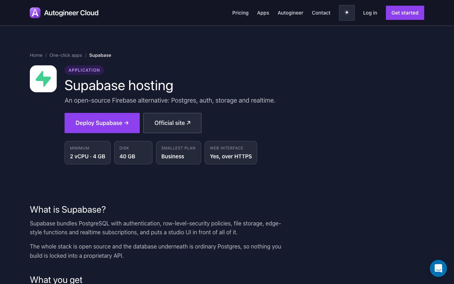
Task: Click the open-source Firebase alternative tagline
Action: tap(170, 100)
